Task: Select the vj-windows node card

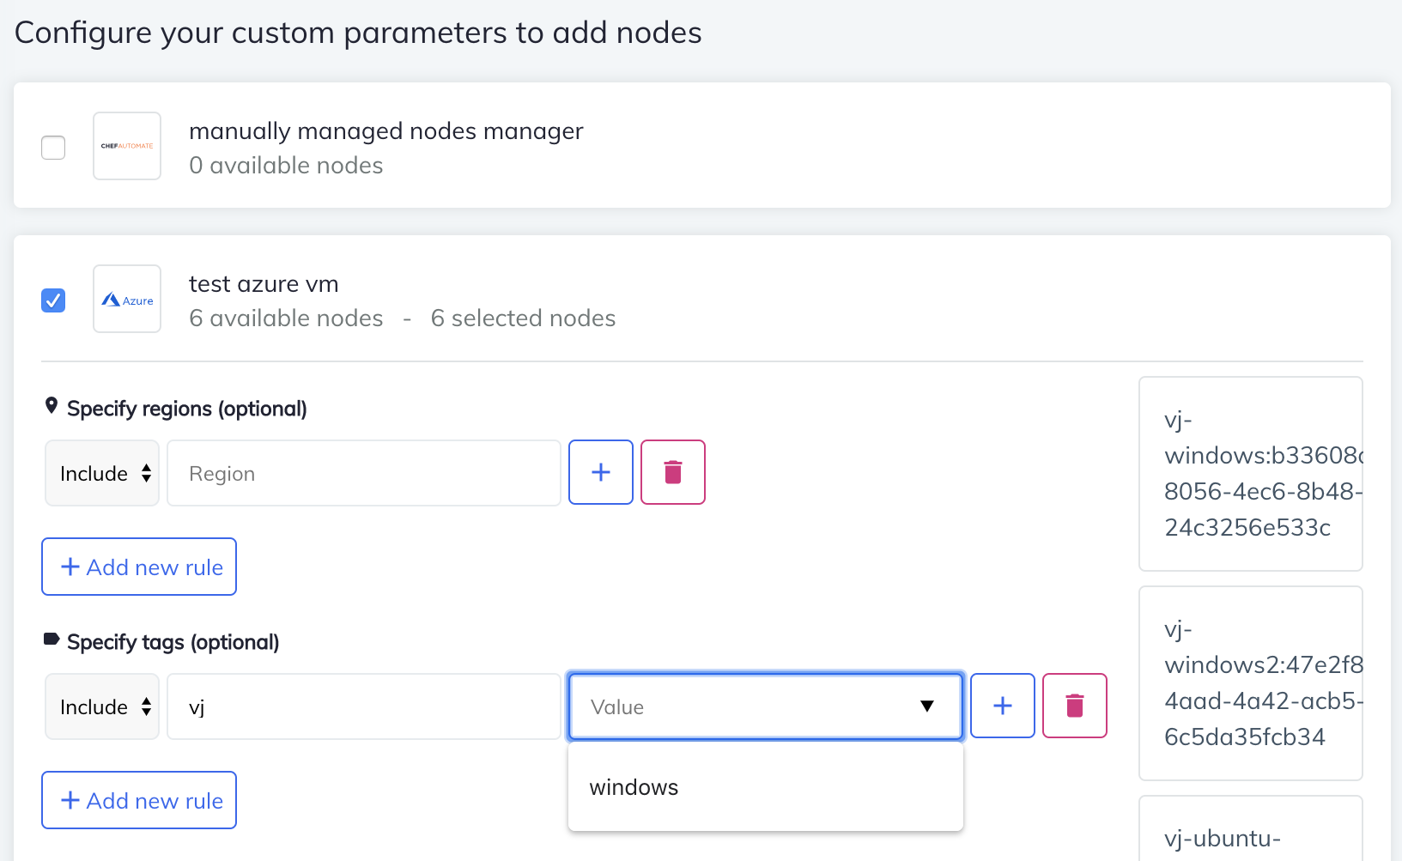Action: (x=1250, y=473)
